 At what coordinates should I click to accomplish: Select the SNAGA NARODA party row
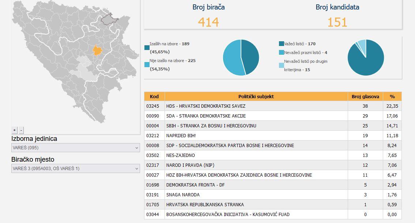273,195
